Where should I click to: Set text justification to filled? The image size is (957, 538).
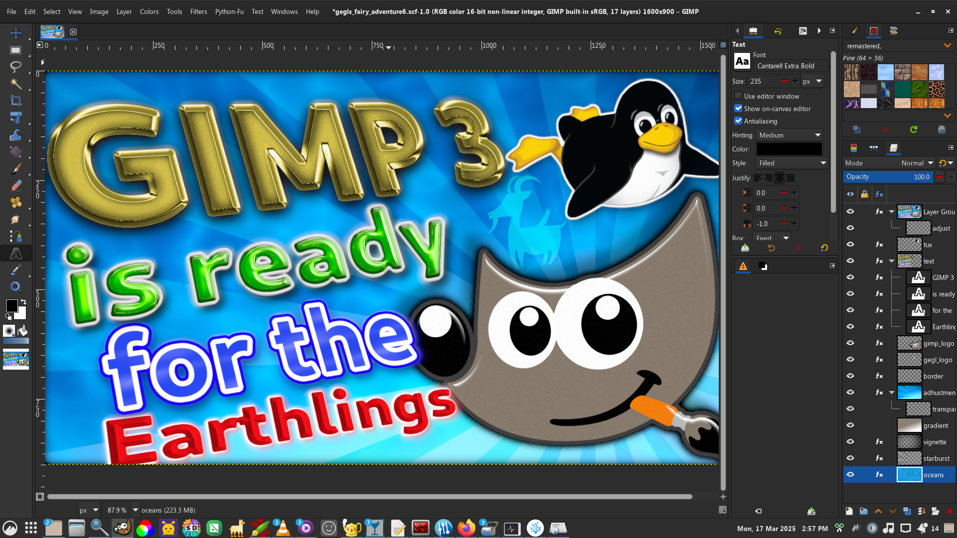[791, 178]
